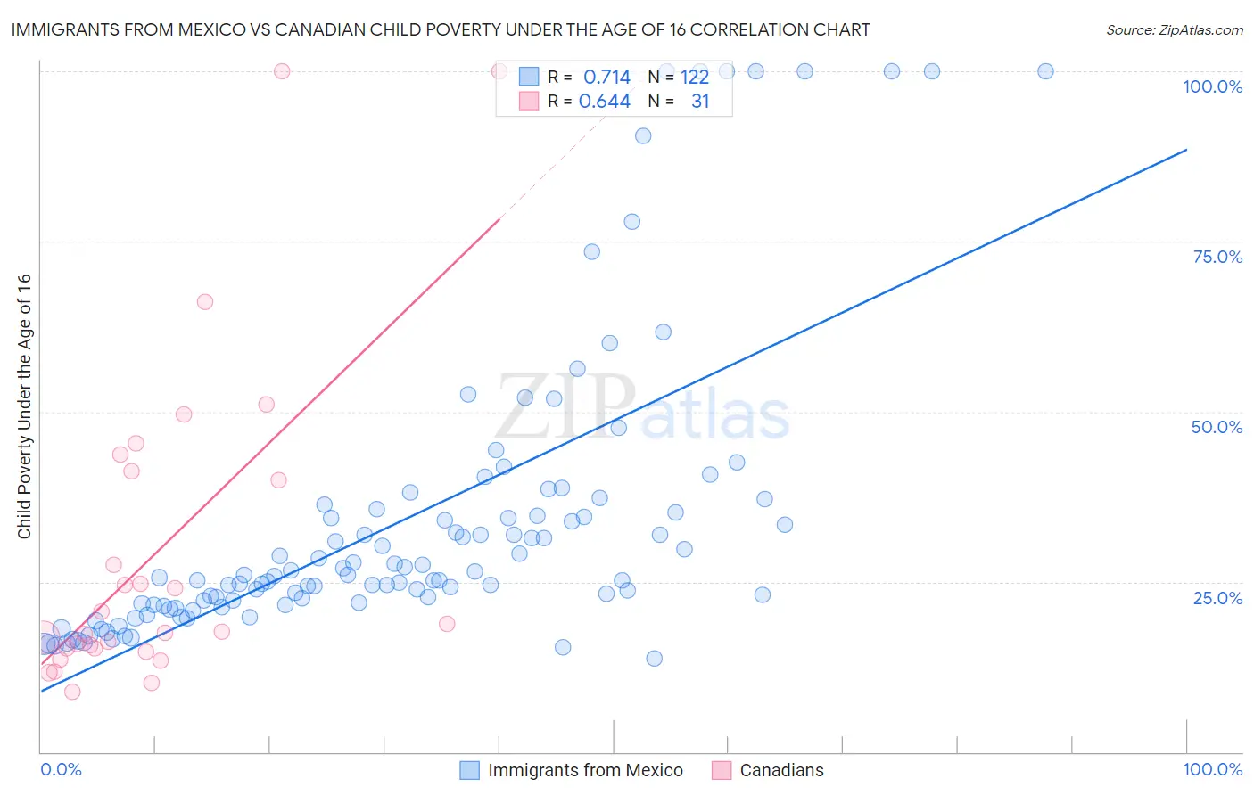Click the blue Immigrants from Mexico legend swatch
Image resolution: width=1254 pixels, height=795 pixels.
469,770
